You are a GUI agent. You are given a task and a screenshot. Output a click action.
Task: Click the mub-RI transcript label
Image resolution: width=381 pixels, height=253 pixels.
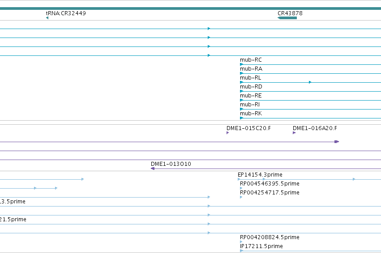[x=250, y=105]
